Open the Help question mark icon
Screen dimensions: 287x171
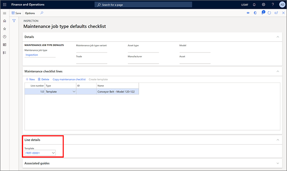click(272, 4)
